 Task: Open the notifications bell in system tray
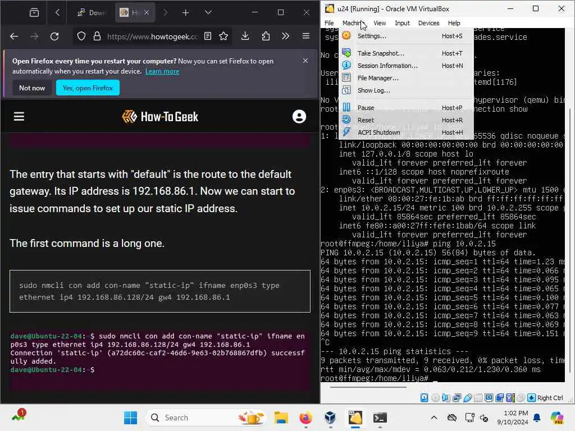tap(537, 418)
